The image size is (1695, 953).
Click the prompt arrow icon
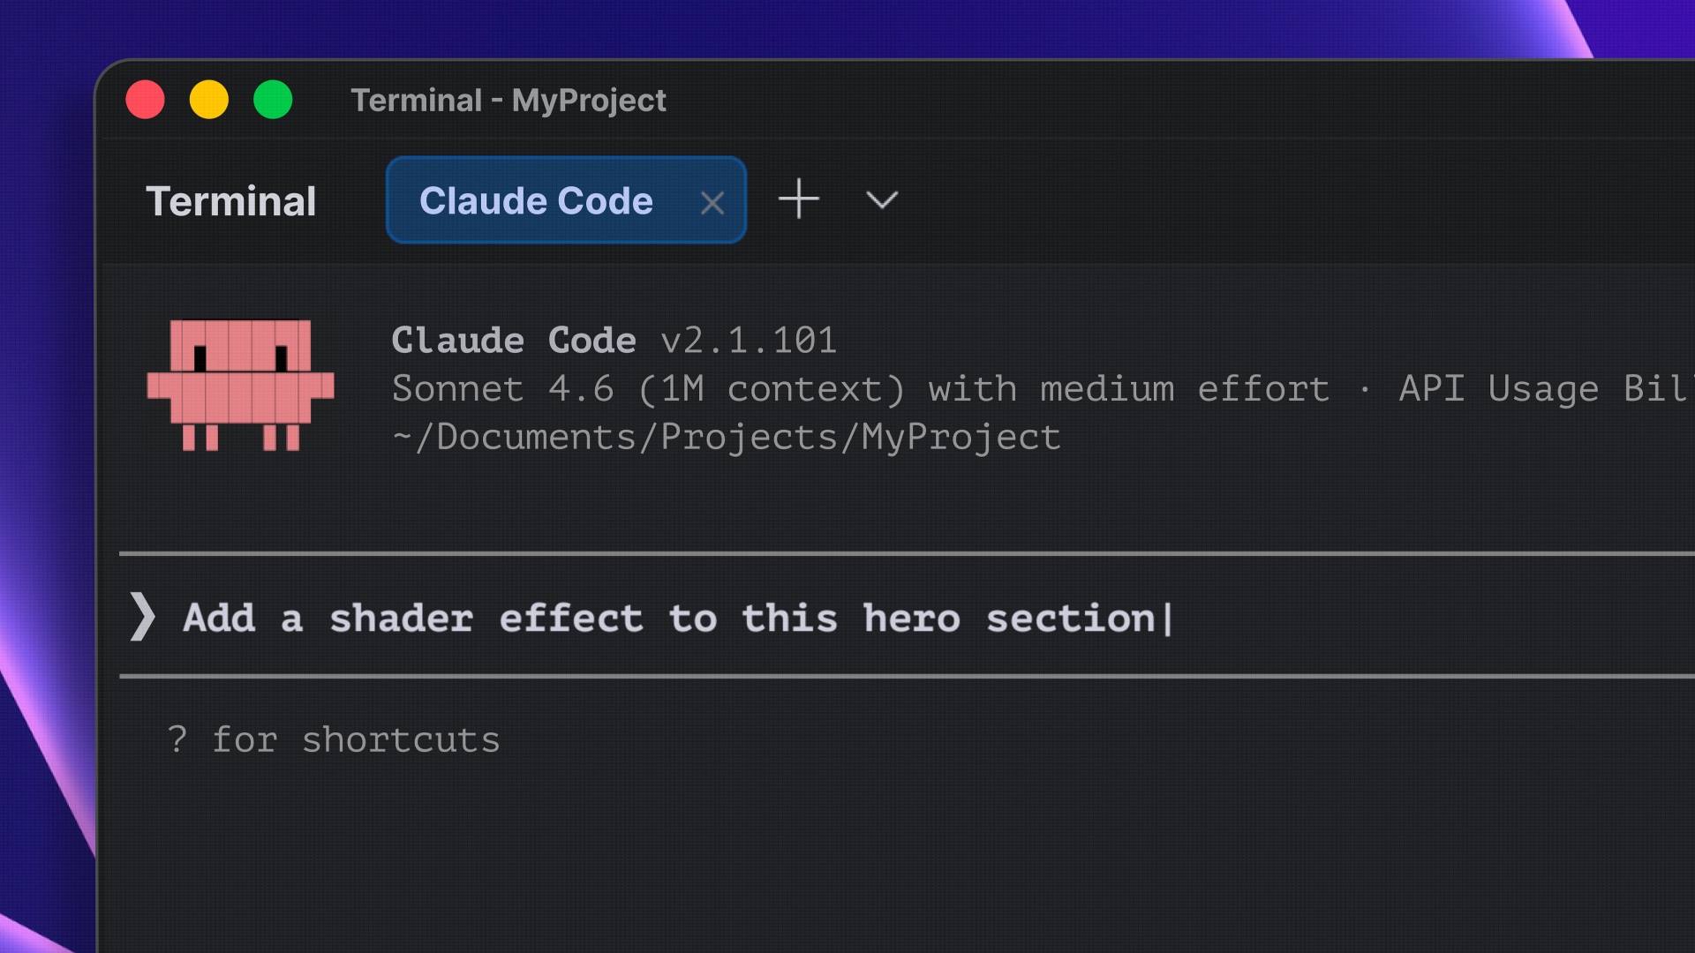[x=144, y=618]
